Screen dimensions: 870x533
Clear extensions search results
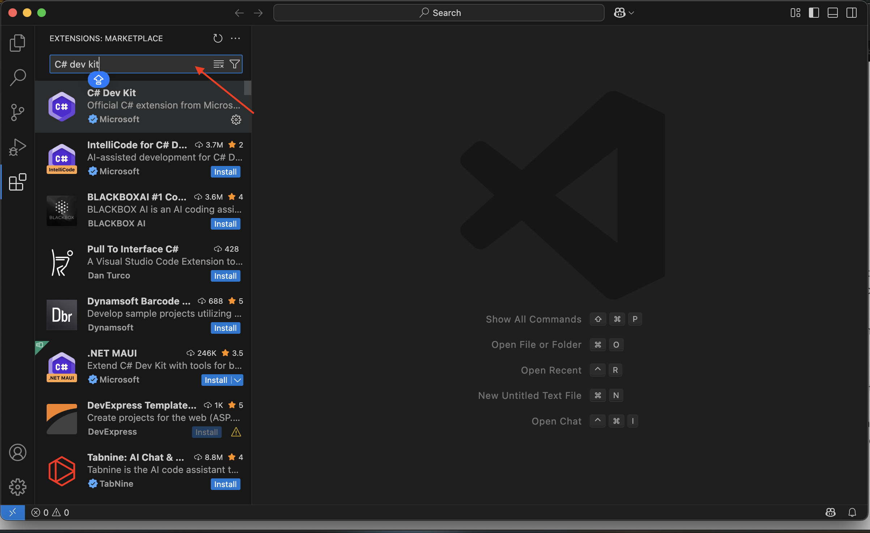[218, 64]
